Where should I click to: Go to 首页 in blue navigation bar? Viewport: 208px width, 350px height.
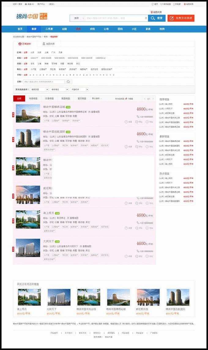point(20,29)
